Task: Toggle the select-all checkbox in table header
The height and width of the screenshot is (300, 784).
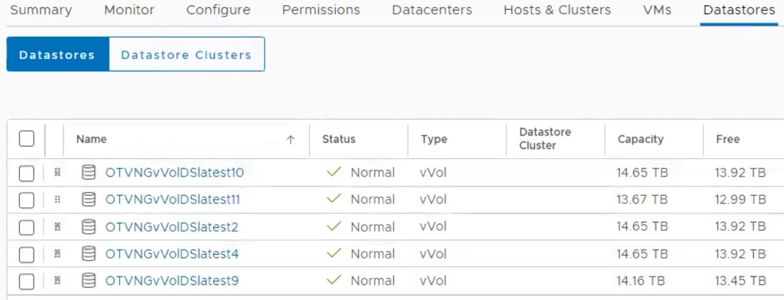Action: tap(26, 139)
